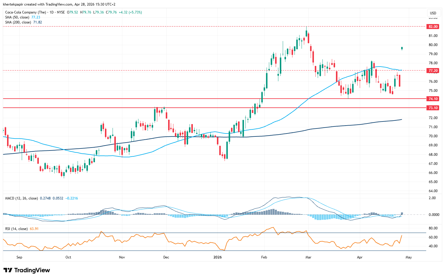The height and width of the screenshot is (279, 445).
Task: Click the RSI (14, close) indicator title
Action: (x=16, y=229)
